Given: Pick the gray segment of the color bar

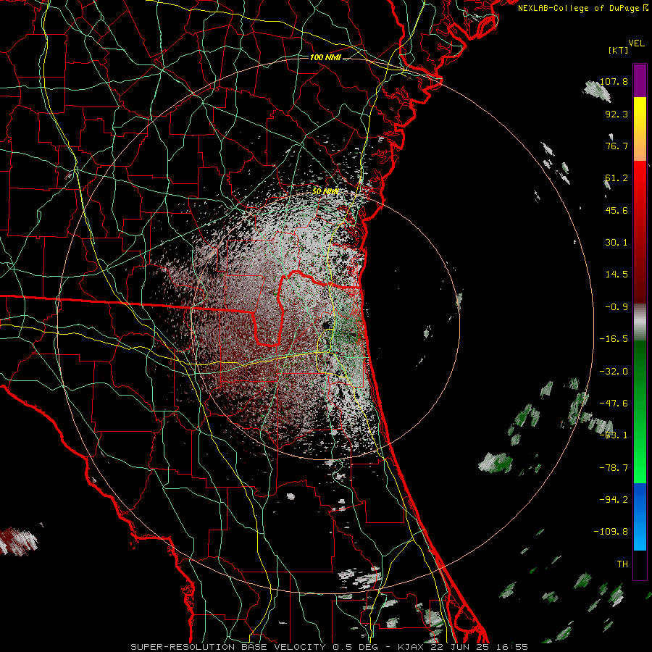Looking at the screenshot, I should pyautogui.click(x=640, y=322).
